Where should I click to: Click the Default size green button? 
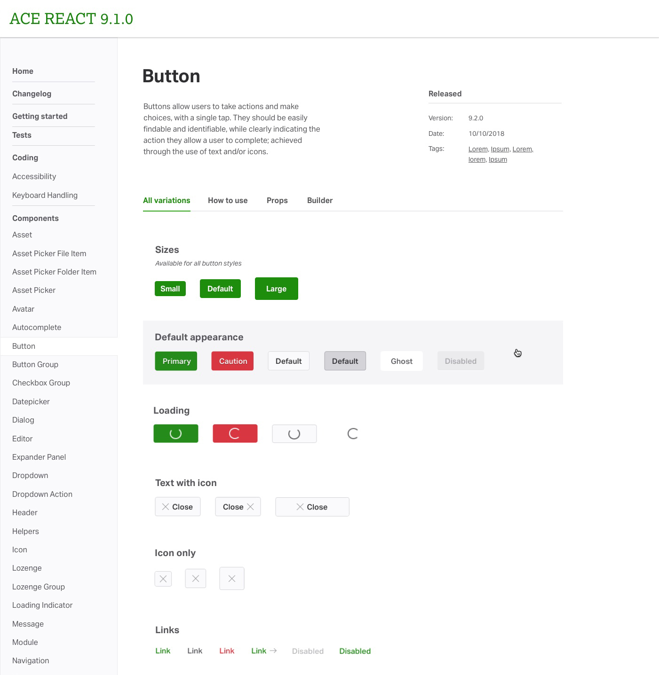coord(220,289)
